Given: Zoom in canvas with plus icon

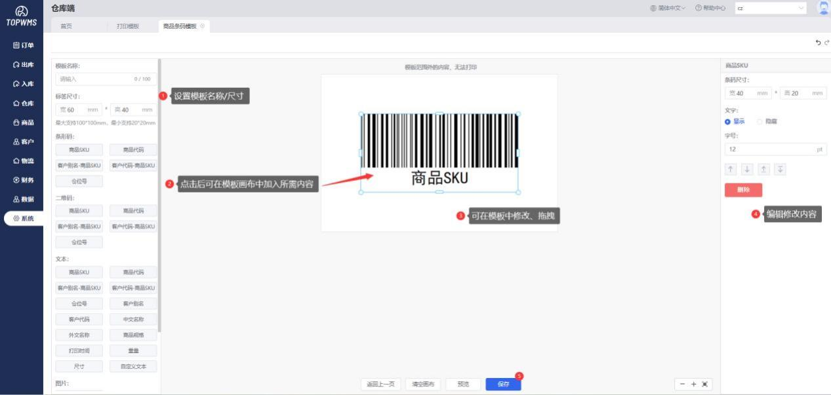Looking at the screenshot, I should click(x=693, y=385).
